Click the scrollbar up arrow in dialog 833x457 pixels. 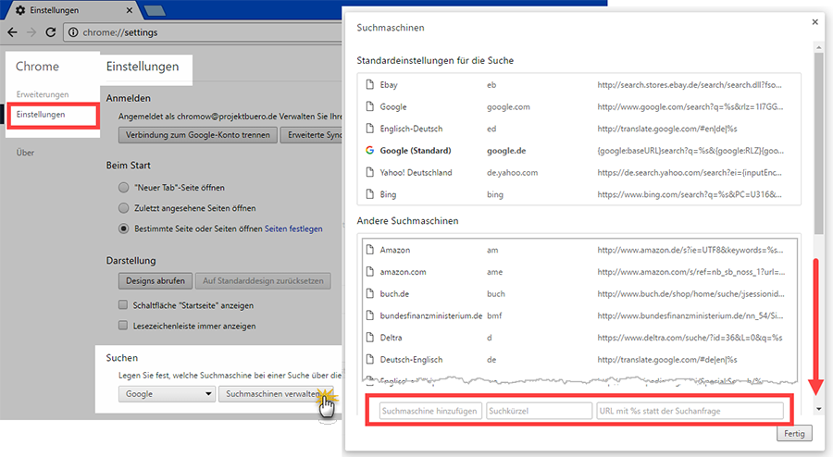[819, 48]
